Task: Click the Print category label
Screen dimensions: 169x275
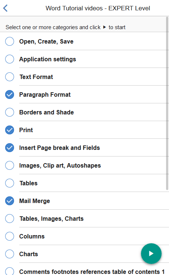Action: click(26, 130)
